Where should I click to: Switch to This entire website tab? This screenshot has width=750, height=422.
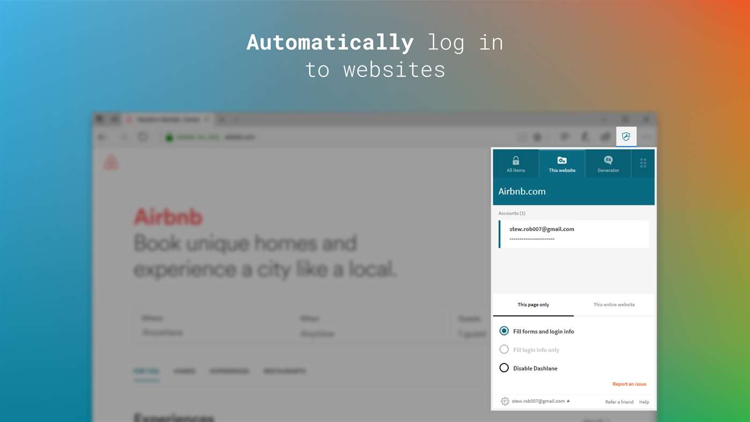(x=614, y=305)
